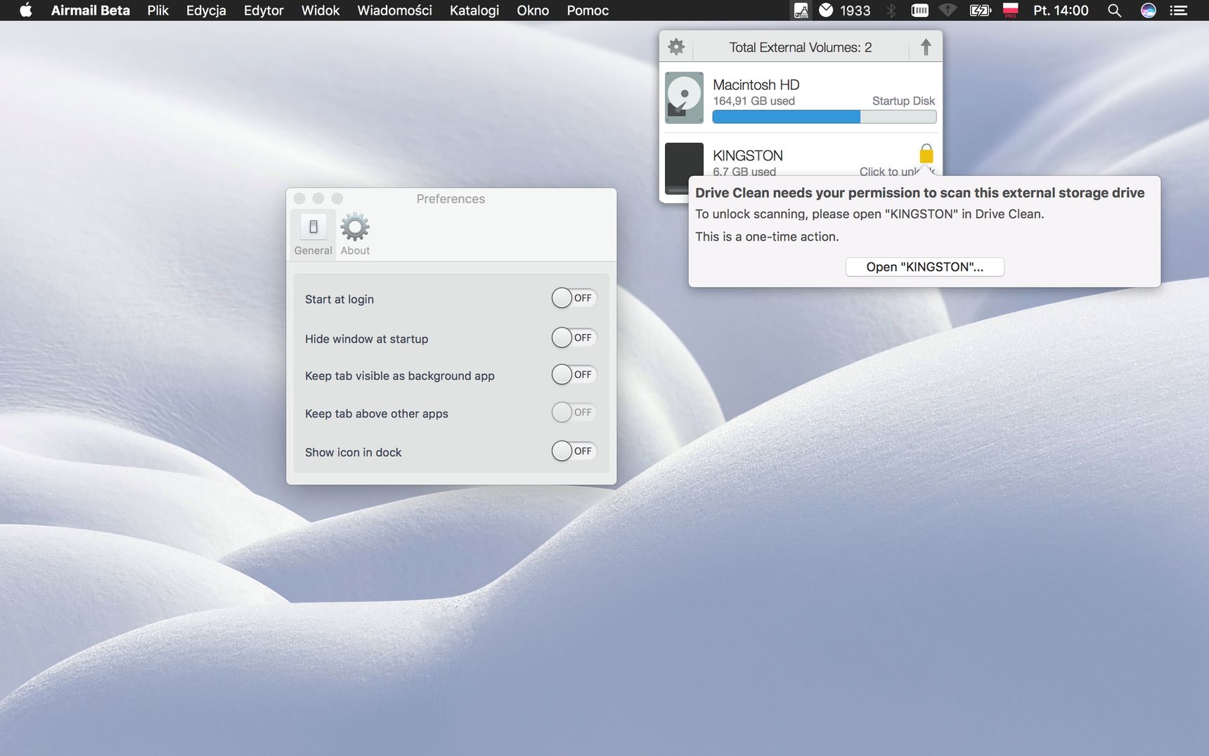The image size is (1209, 756).
Task: Open Spotlight search magnifier
Action: [1114, 11]
